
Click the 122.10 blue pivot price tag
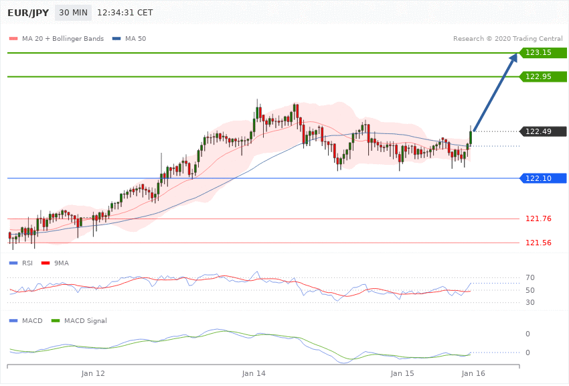pyautogui.click(x=544, y=178)
